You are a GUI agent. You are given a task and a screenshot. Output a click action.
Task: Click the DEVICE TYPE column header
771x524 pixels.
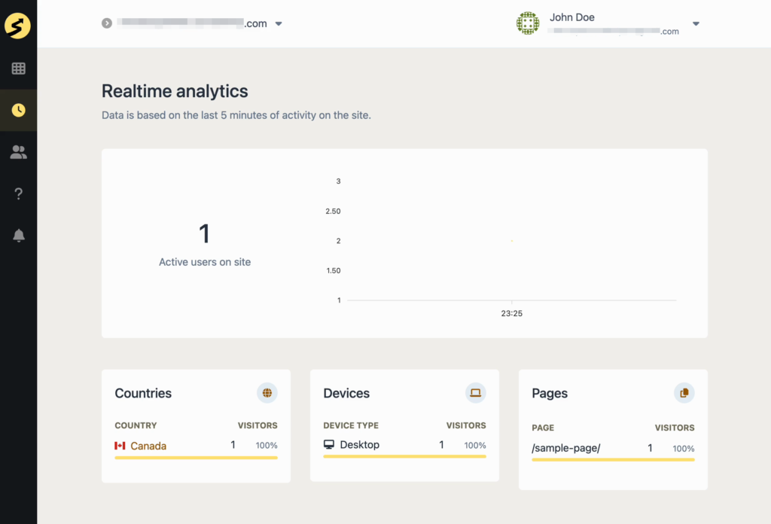point(351,425)
